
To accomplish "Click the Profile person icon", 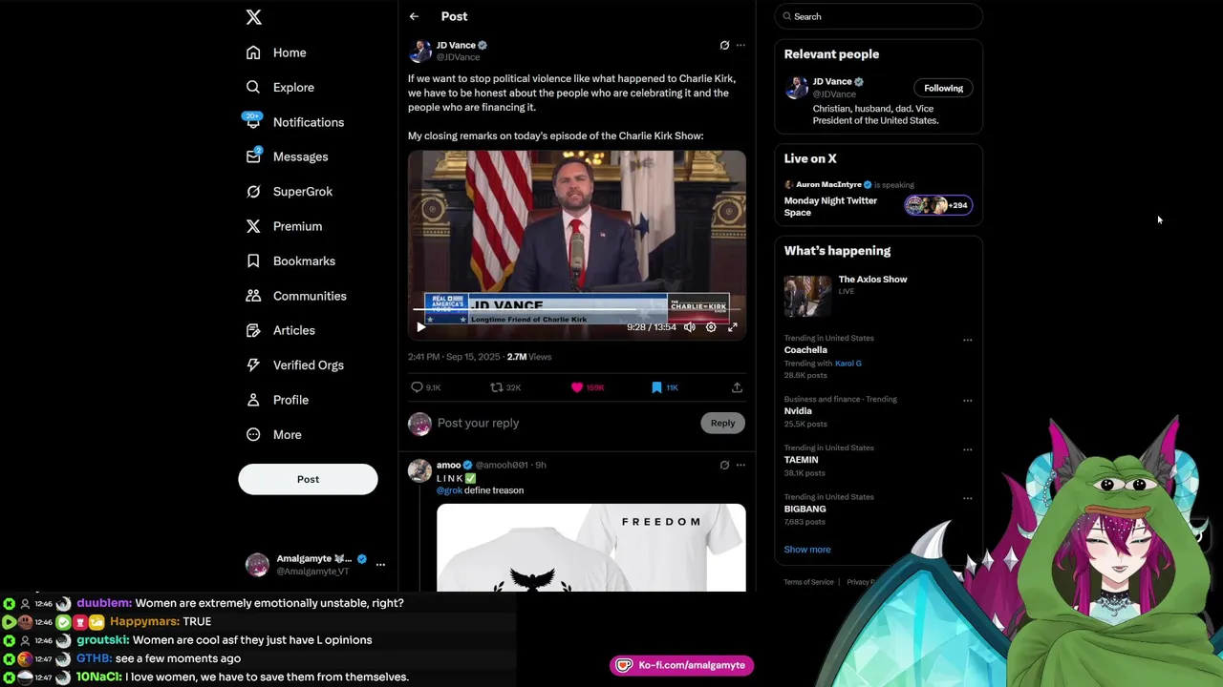I will 253,400.
